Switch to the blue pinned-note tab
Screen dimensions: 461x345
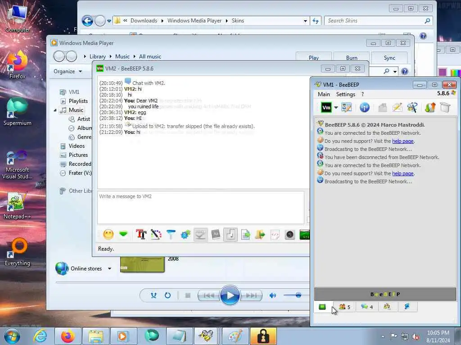407,307
